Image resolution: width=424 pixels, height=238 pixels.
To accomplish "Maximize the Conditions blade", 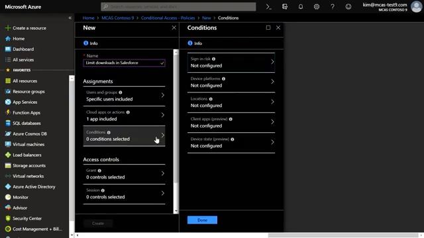I will (x=268, y=28).
